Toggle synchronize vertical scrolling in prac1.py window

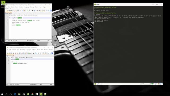click(x=42, y=11)
